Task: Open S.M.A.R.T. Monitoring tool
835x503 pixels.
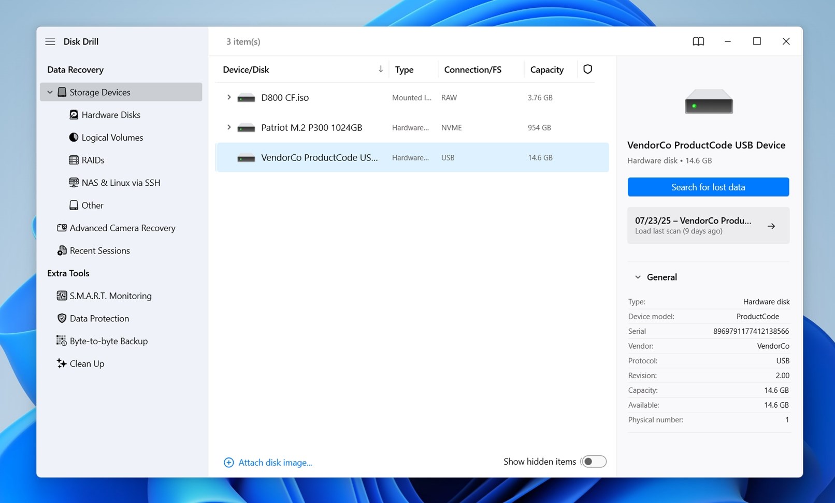Action: (x=111, y=296)
